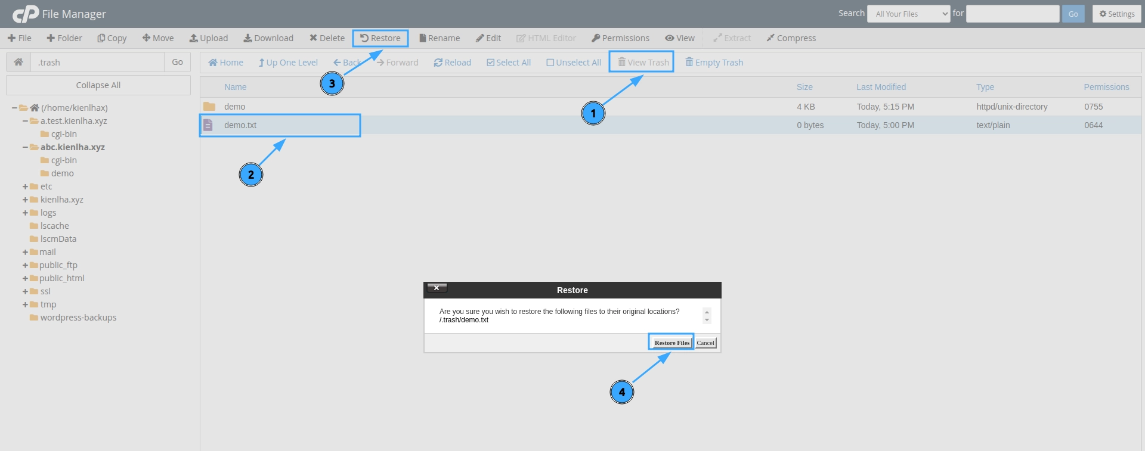Viewport: 1145px width, 451px height.
Task: Expand the mail folder in tree
Action: (x=25, y=252)
